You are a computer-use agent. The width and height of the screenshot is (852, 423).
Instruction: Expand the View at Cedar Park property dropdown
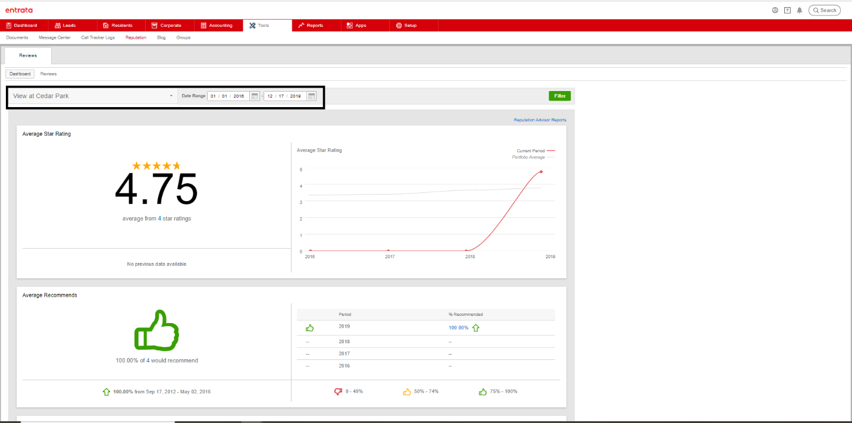coord(93,96)
